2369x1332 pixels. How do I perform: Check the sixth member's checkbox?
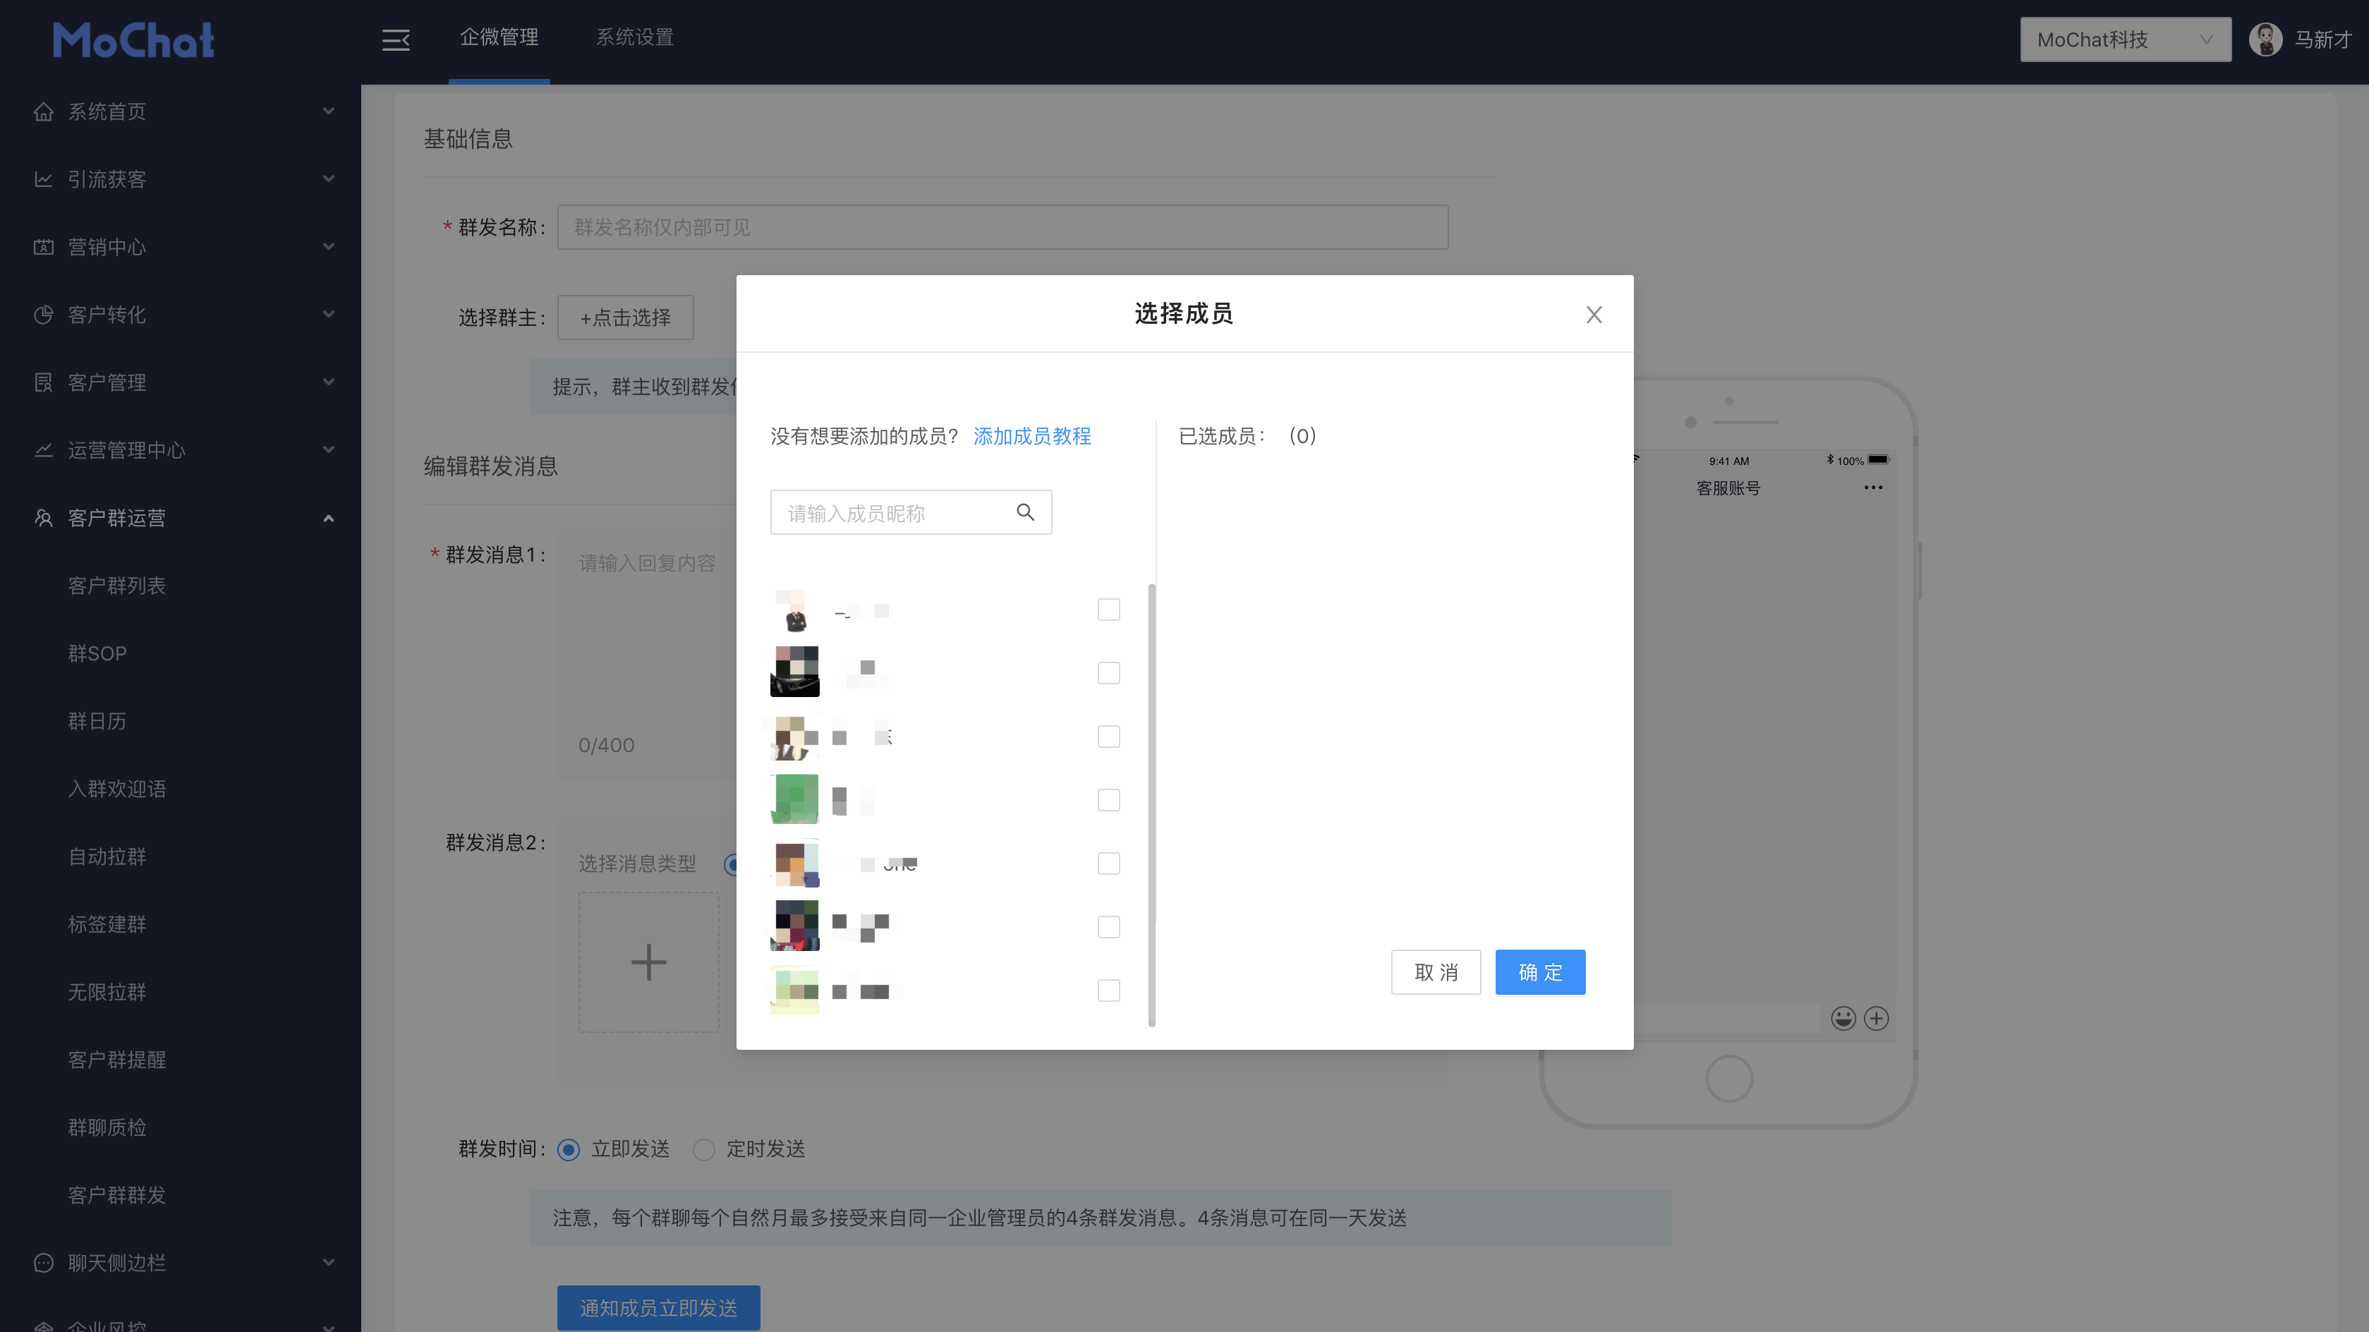tap(1108, 927)
